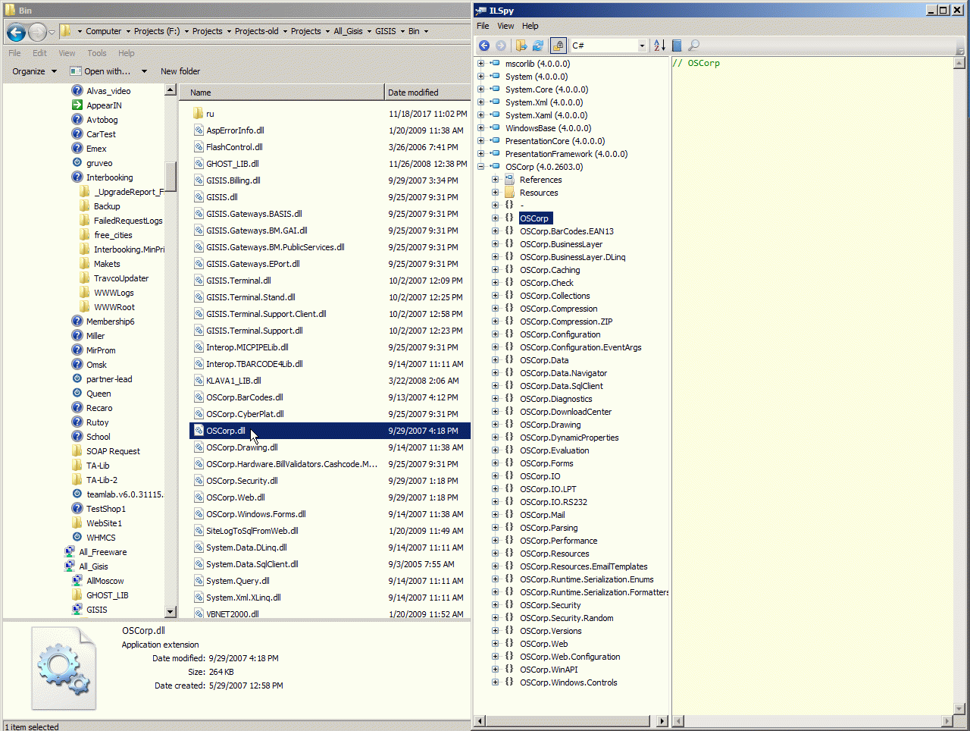The height and width of the screenshot is (731, 970).
Task: Click the Projects (F:) breadcrumb
Action: (x=157, y=31)
